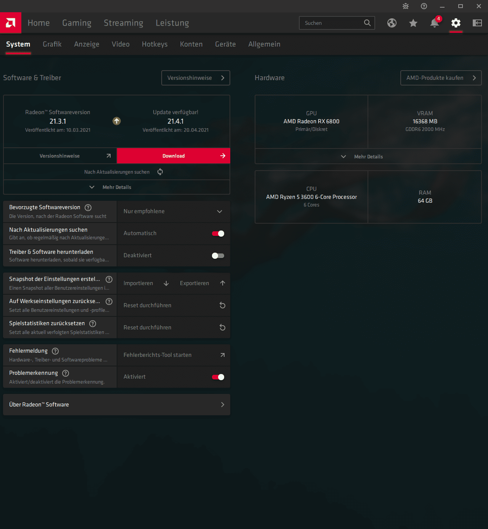Click the AMD logo icon

[x=11, y=23]
